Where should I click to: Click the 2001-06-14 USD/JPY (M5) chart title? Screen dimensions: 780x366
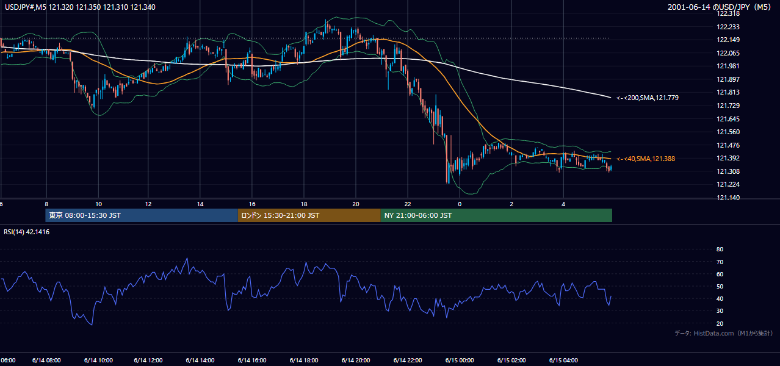[x=720, y=7]
